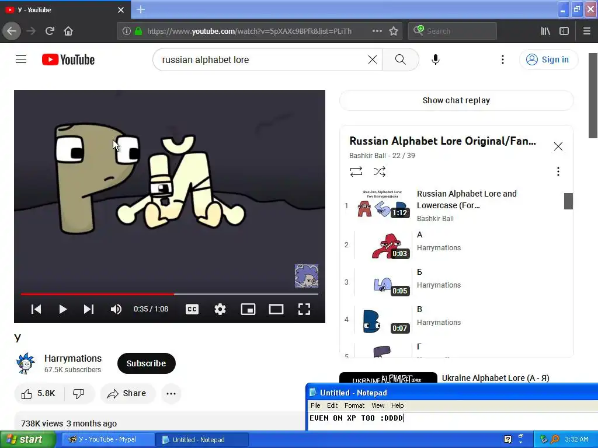Start voice search with microphone icon
This screenshot has width=598, height=448.
coord(435,60)
